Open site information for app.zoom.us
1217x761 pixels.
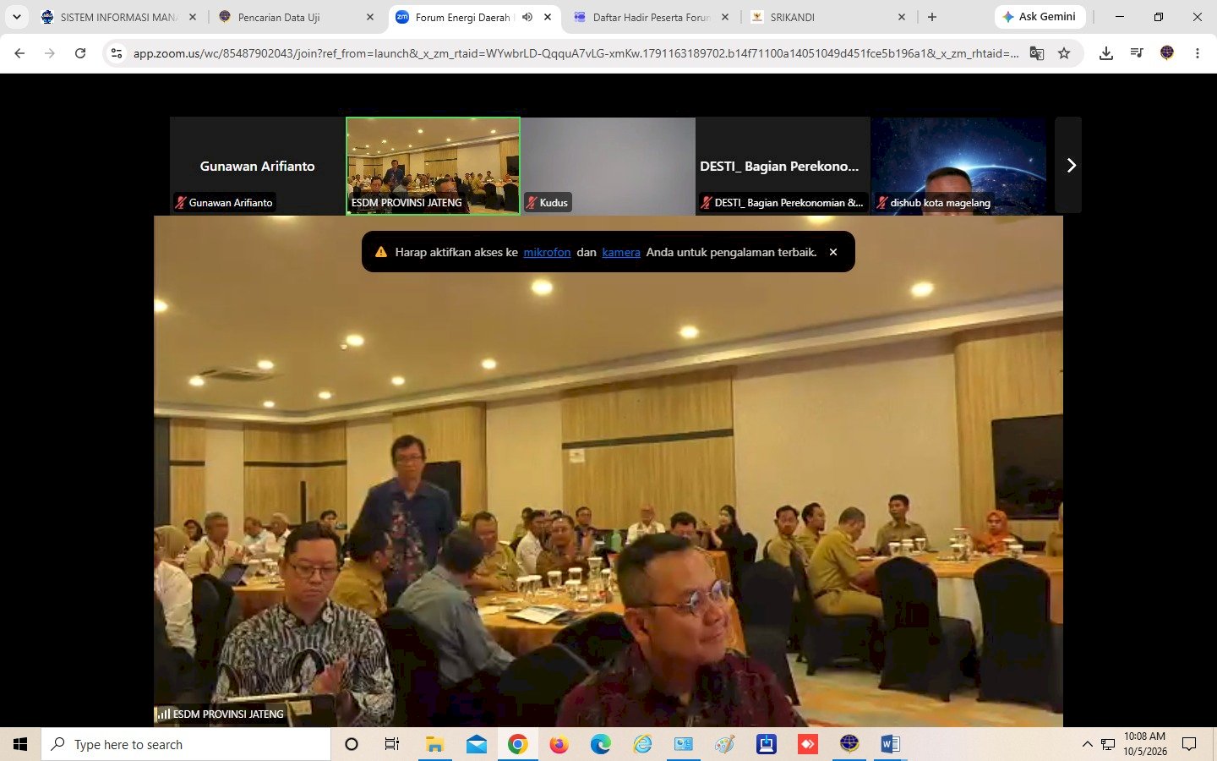[117, 53]
